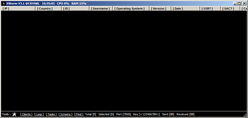The image size is (248, 118).
Task: Open the Tasks link in status bar
Action: coord(51,114)
